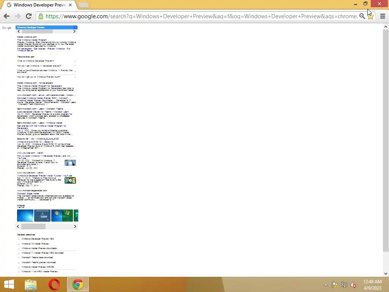Click View all under Images
Viewport: 389px width, 292px height.
(x=21, y=207)
